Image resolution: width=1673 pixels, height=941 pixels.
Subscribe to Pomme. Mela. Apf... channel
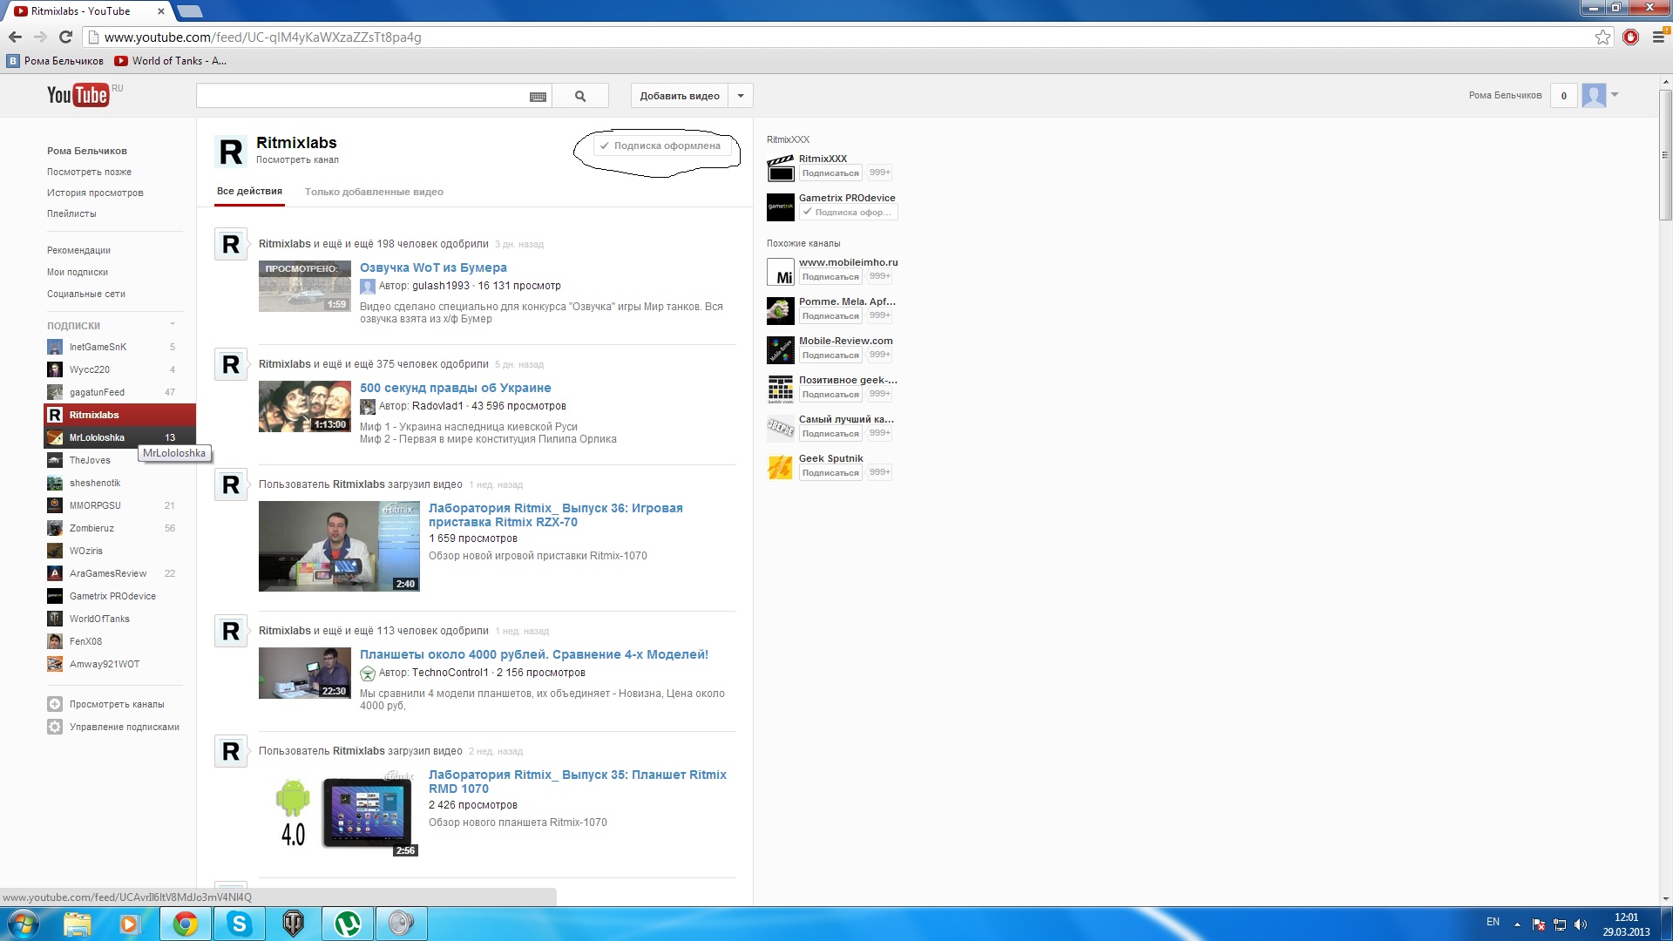click(x=830, y=315)
